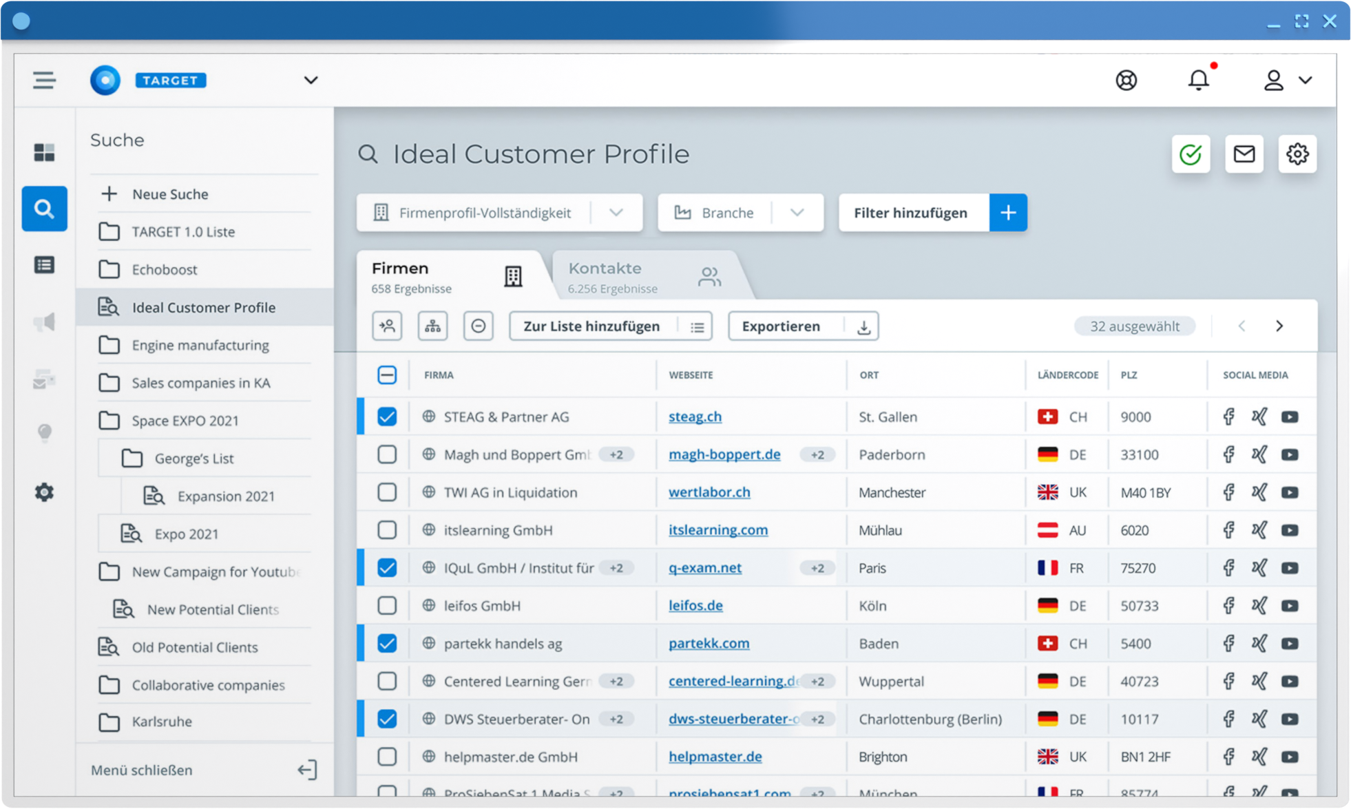Image resolution: width=1351 pixels, height=809 pixels.
Task: Click Facebook icon for STEAG & Partner AG
Action: (x=1228, y=417)
